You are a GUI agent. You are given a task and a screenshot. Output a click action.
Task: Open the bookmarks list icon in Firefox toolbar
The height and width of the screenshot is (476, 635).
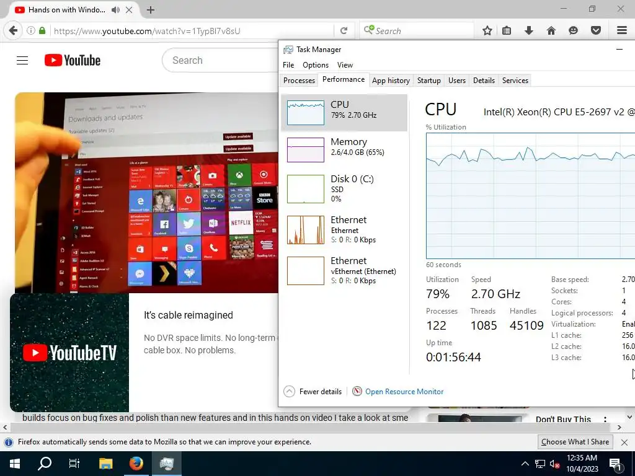(x=507, y=31)
